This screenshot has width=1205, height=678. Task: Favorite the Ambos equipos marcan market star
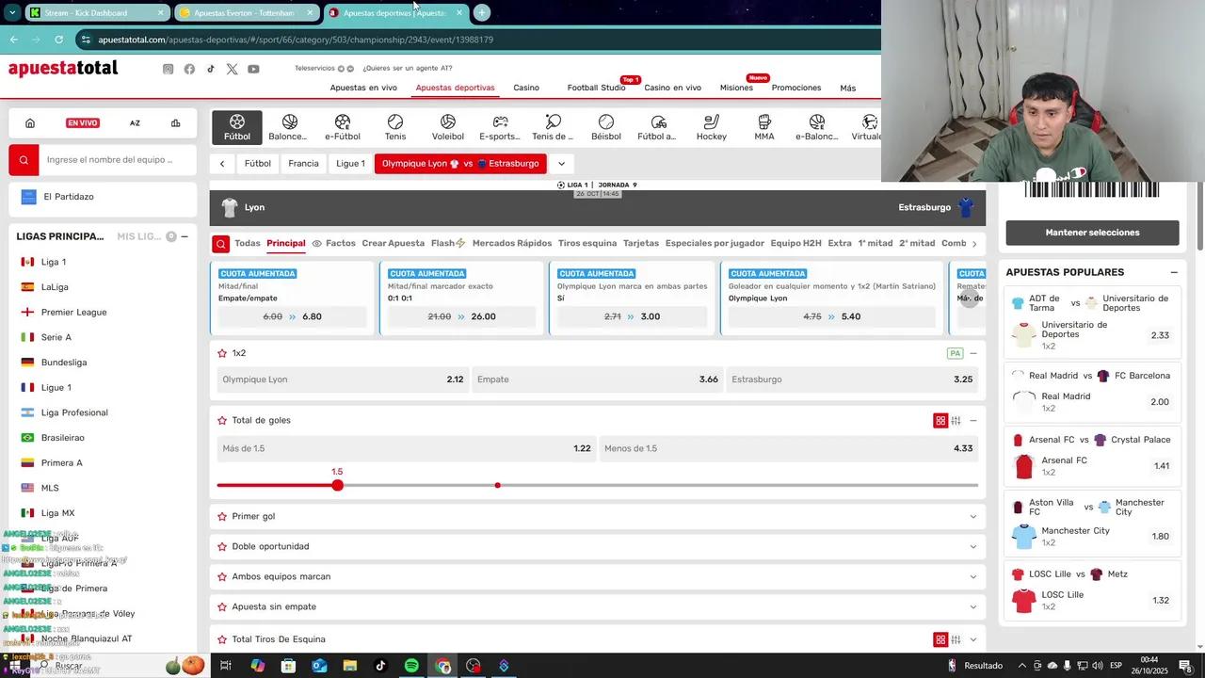(222, 576)
